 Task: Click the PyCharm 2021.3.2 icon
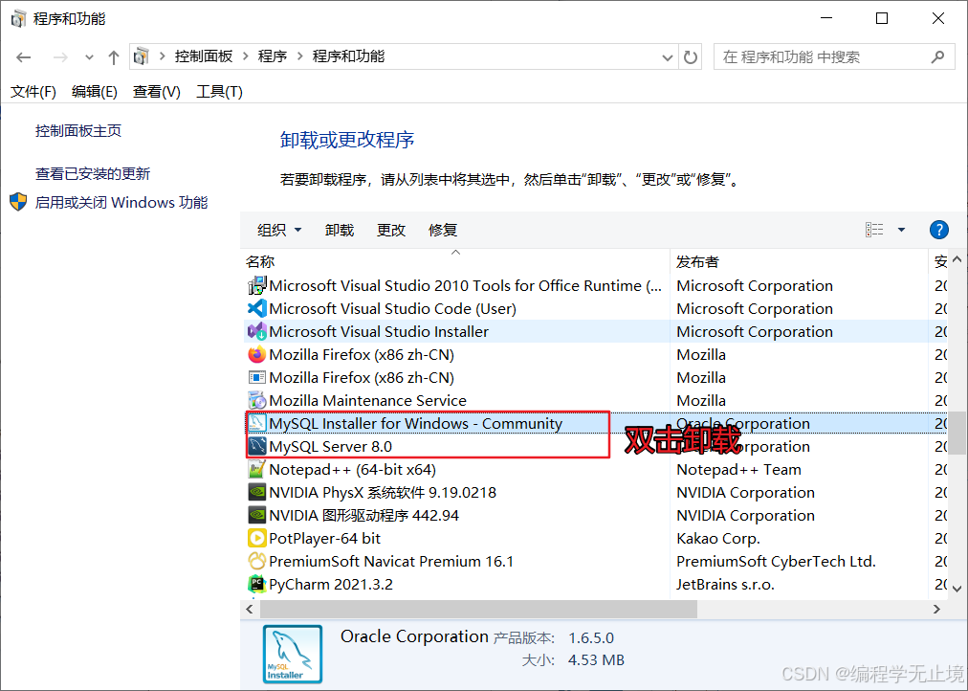pos(256,584)
